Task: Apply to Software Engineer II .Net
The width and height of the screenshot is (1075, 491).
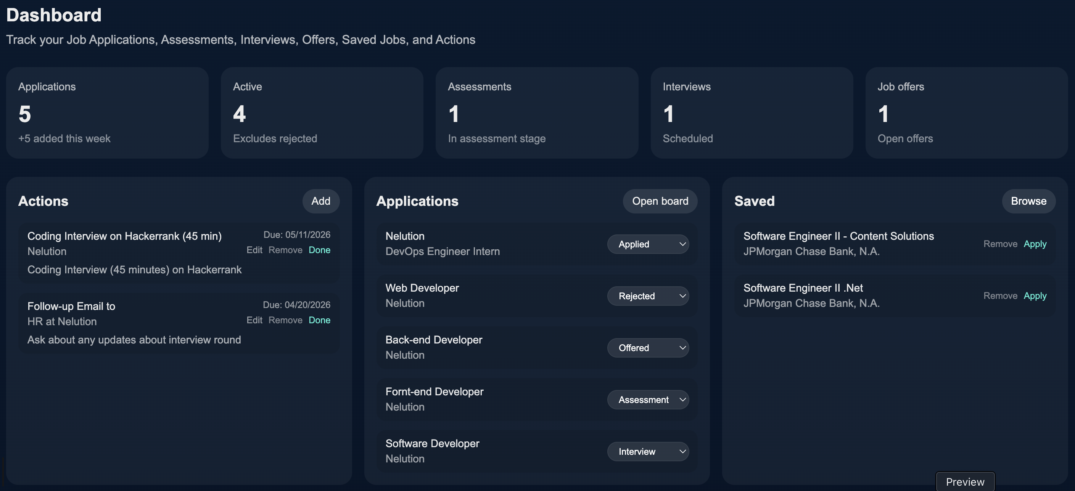Action: (x=1035, y=295)
